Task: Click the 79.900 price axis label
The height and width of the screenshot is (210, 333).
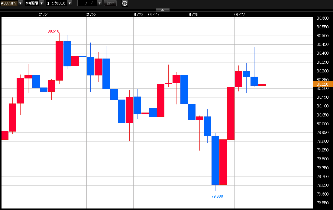Action: point(323,141)
